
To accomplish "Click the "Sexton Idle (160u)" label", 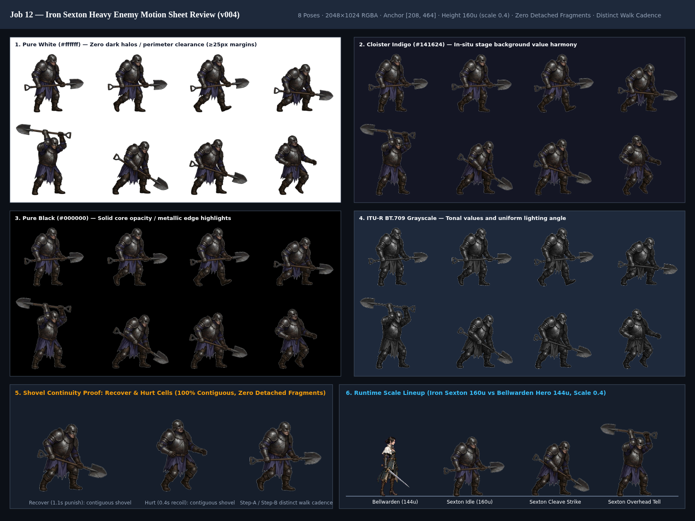I will point(470,502).
